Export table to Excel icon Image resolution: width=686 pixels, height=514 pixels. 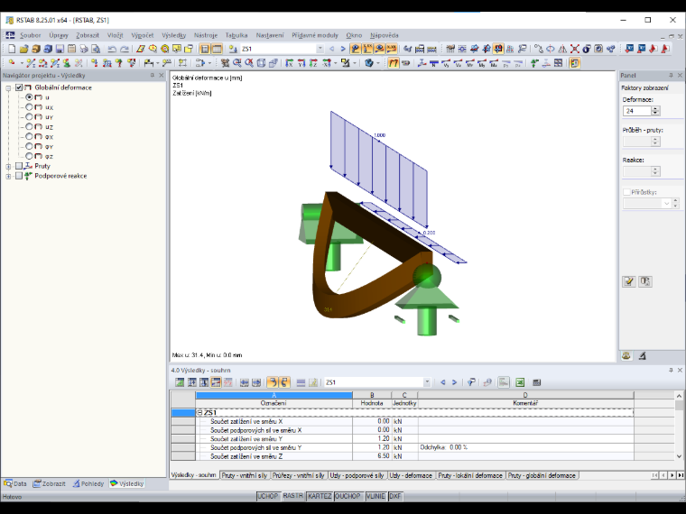coord(520,382)
